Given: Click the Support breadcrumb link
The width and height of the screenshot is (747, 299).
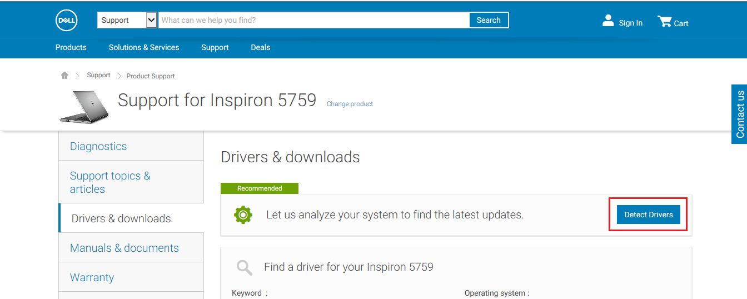Looking at the screenshot, I should 98,75.
